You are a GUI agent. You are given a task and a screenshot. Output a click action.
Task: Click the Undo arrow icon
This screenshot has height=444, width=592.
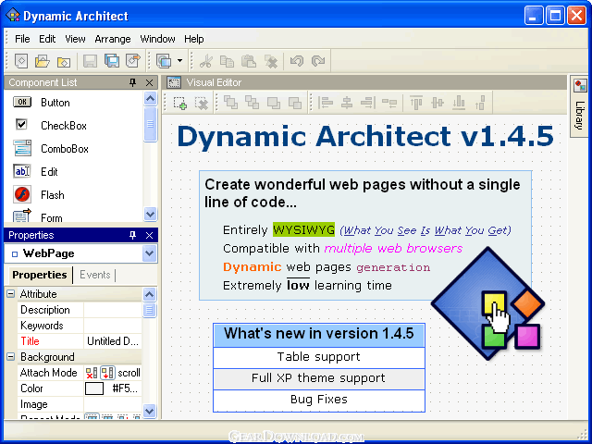(x=297, y=61)
